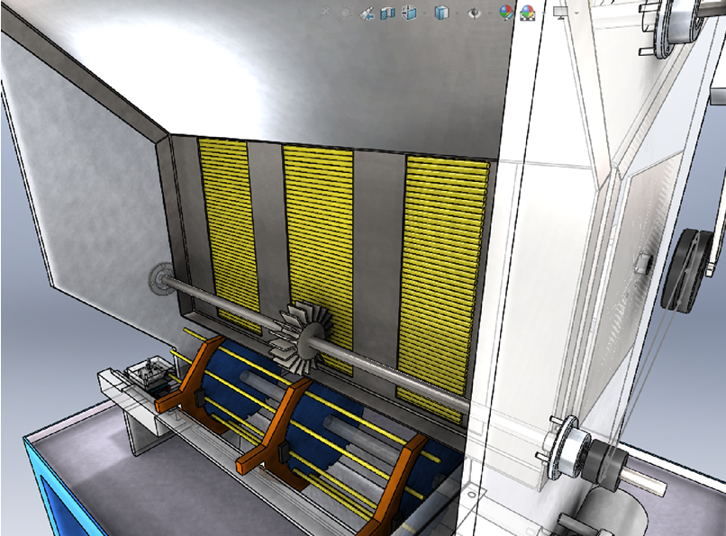The image size is (726, 536).
Task: Return to the Previous View
Action: pos(367,13)
